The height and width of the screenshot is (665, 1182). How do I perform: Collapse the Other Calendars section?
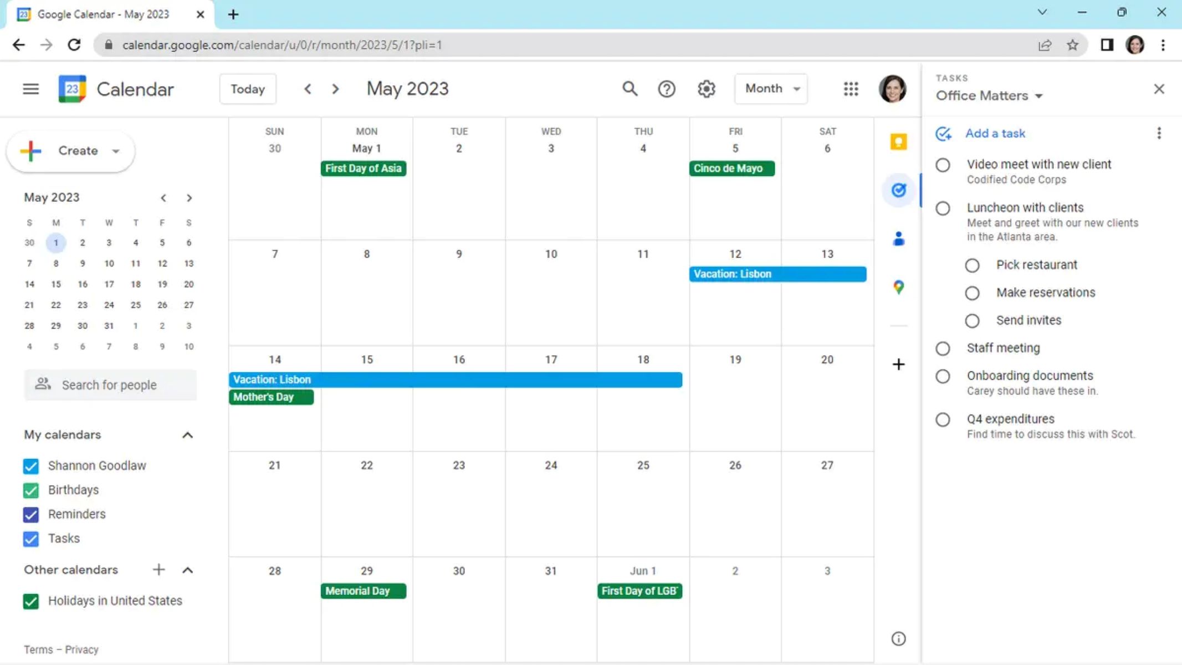[x=187, y=569]
